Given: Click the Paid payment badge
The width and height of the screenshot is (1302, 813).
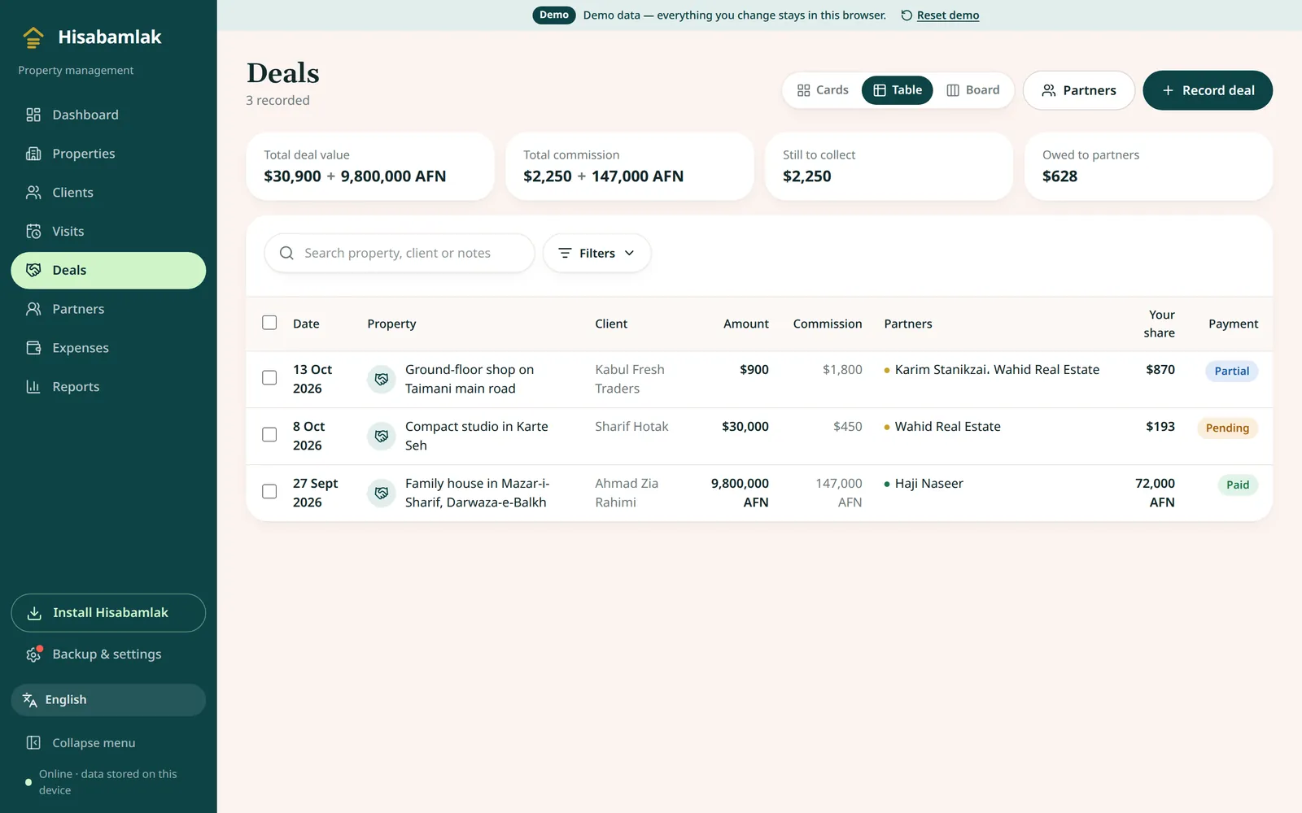Looking at the screenshot, I should point(1238,485).
